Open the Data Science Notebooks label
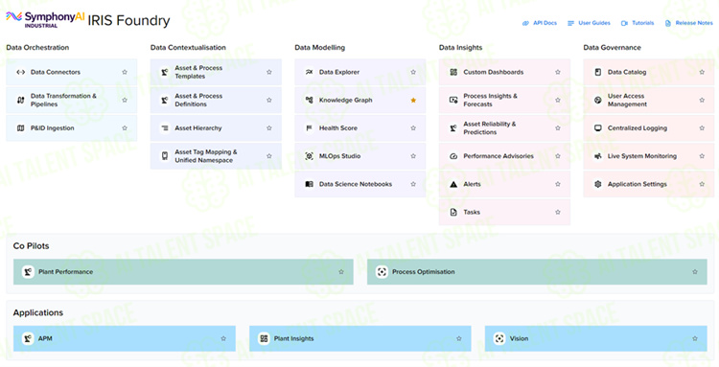719x367 pixels. [356, 184]
